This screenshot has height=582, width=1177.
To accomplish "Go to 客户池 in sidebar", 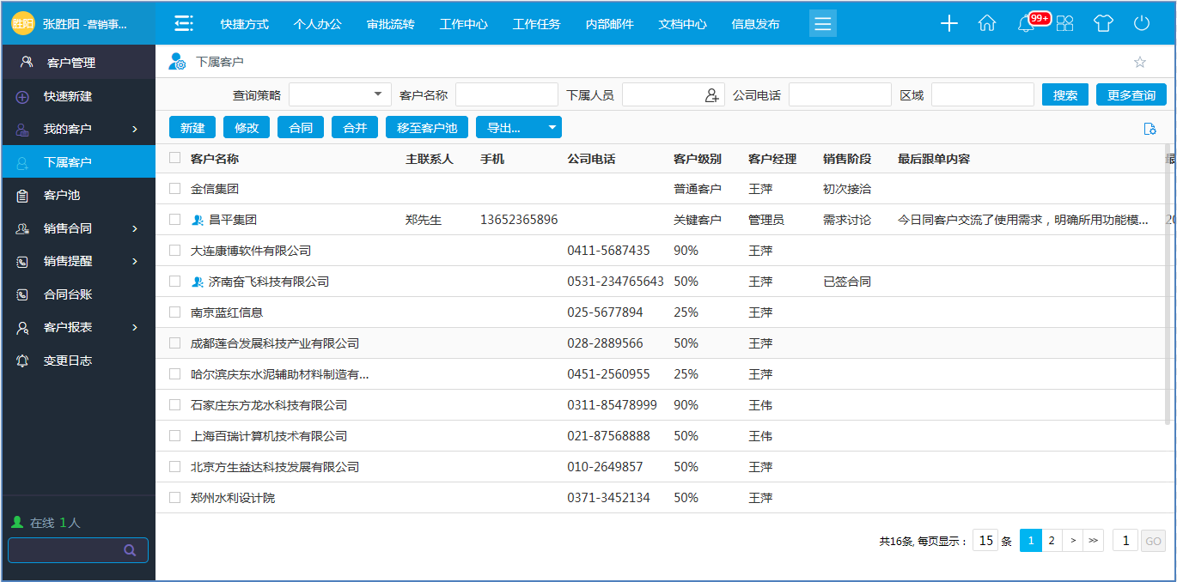I will click(62, 195).
